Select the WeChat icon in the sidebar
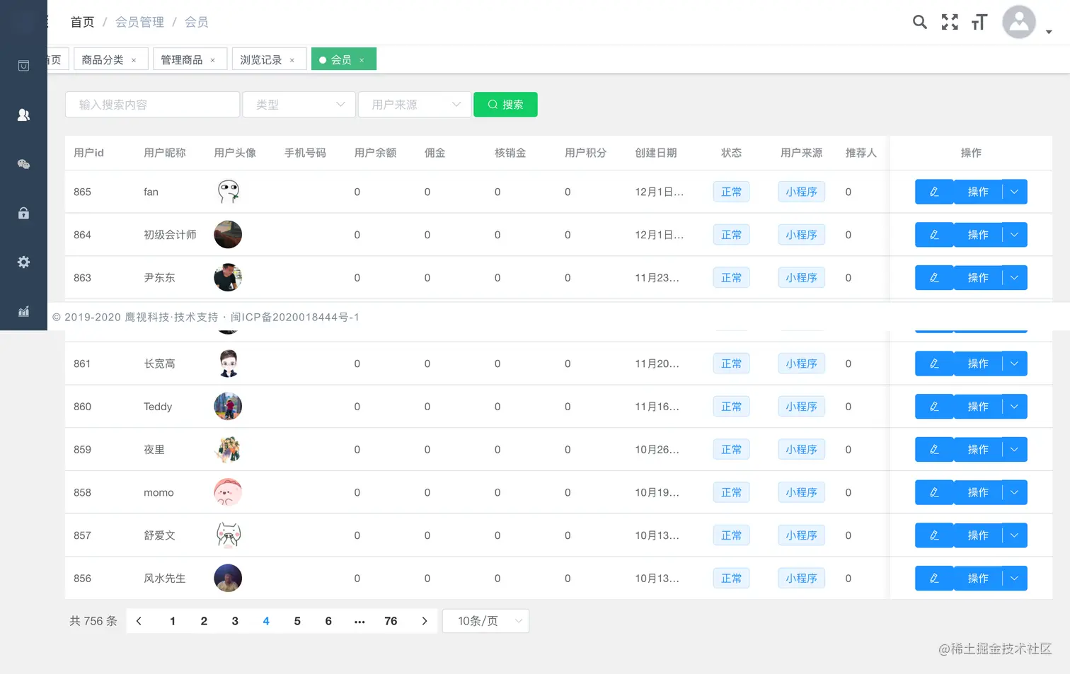The image size is (1070, 674). click(23, 164)
